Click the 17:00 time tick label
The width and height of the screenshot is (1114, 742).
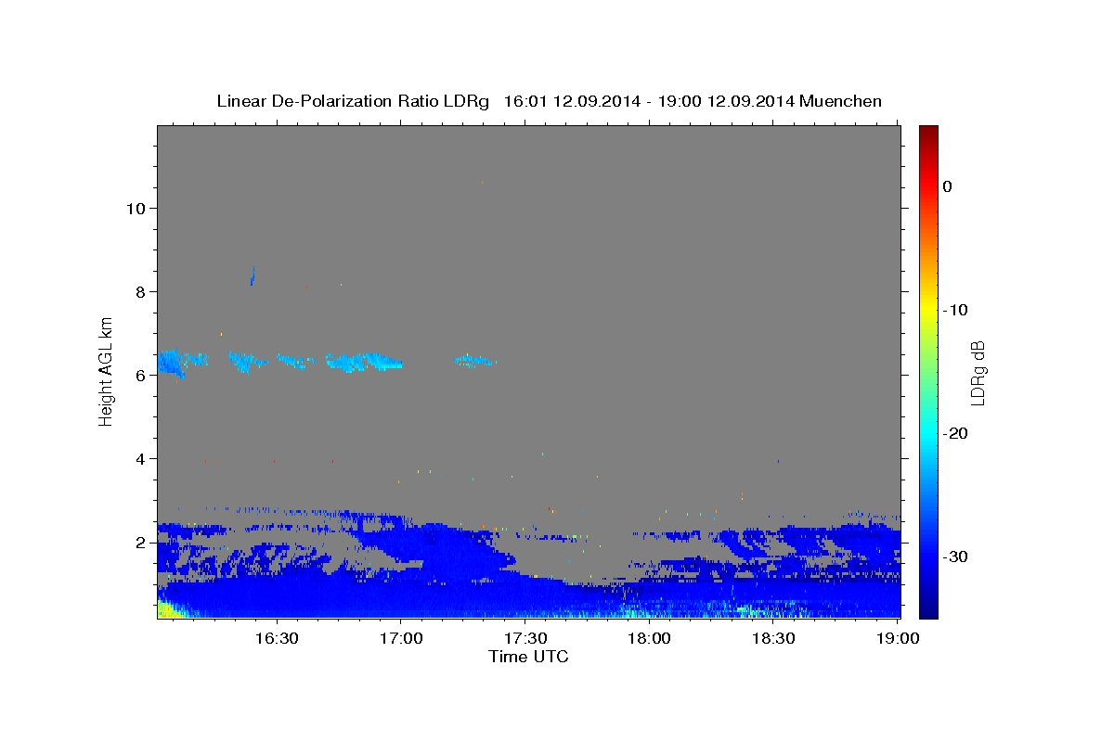pos(401,638)
